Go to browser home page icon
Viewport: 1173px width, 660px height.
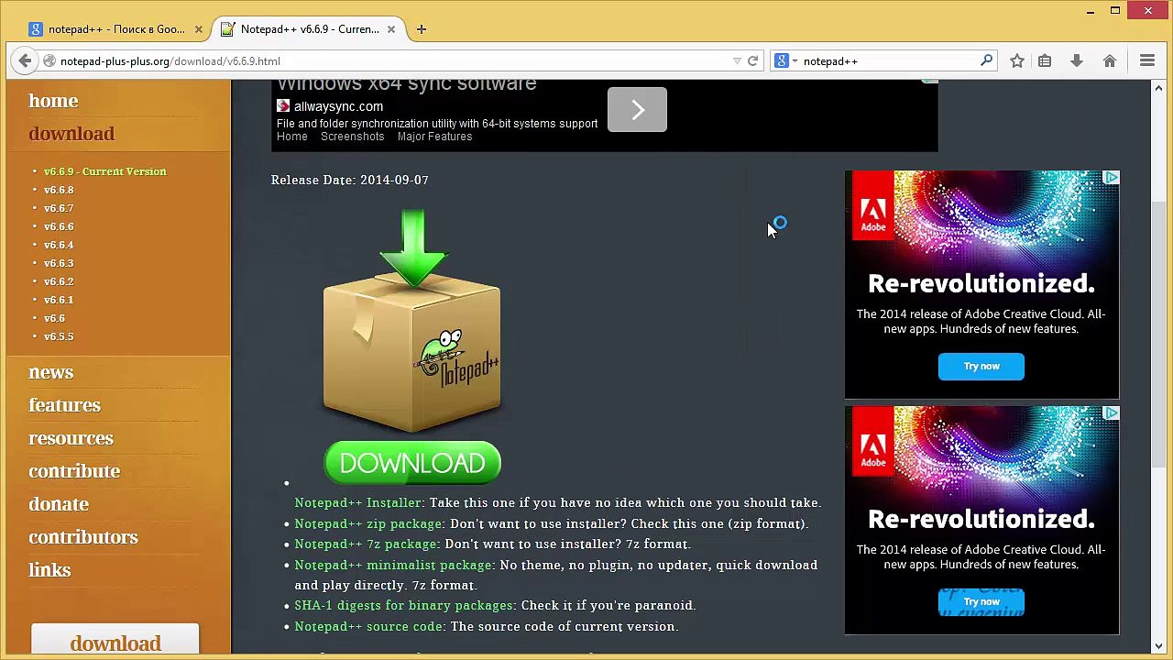(x=1109, y=60)
